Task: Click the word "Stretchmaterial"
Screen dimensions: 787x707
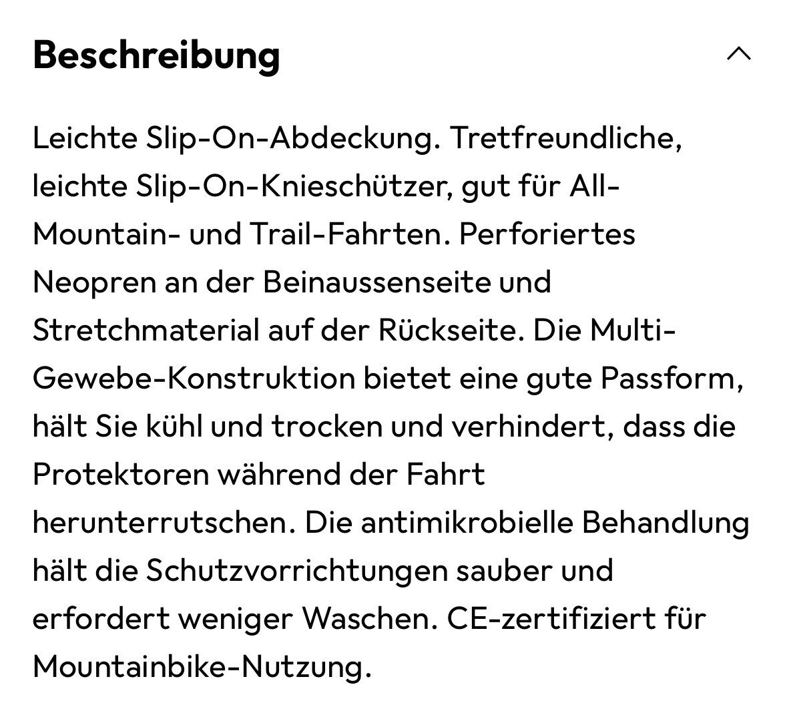Action: [146, 330]
